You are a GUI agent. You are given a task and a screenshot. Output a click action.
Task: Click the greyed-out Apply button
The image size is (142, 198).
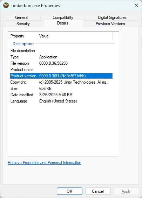click(x=126, y=191)
